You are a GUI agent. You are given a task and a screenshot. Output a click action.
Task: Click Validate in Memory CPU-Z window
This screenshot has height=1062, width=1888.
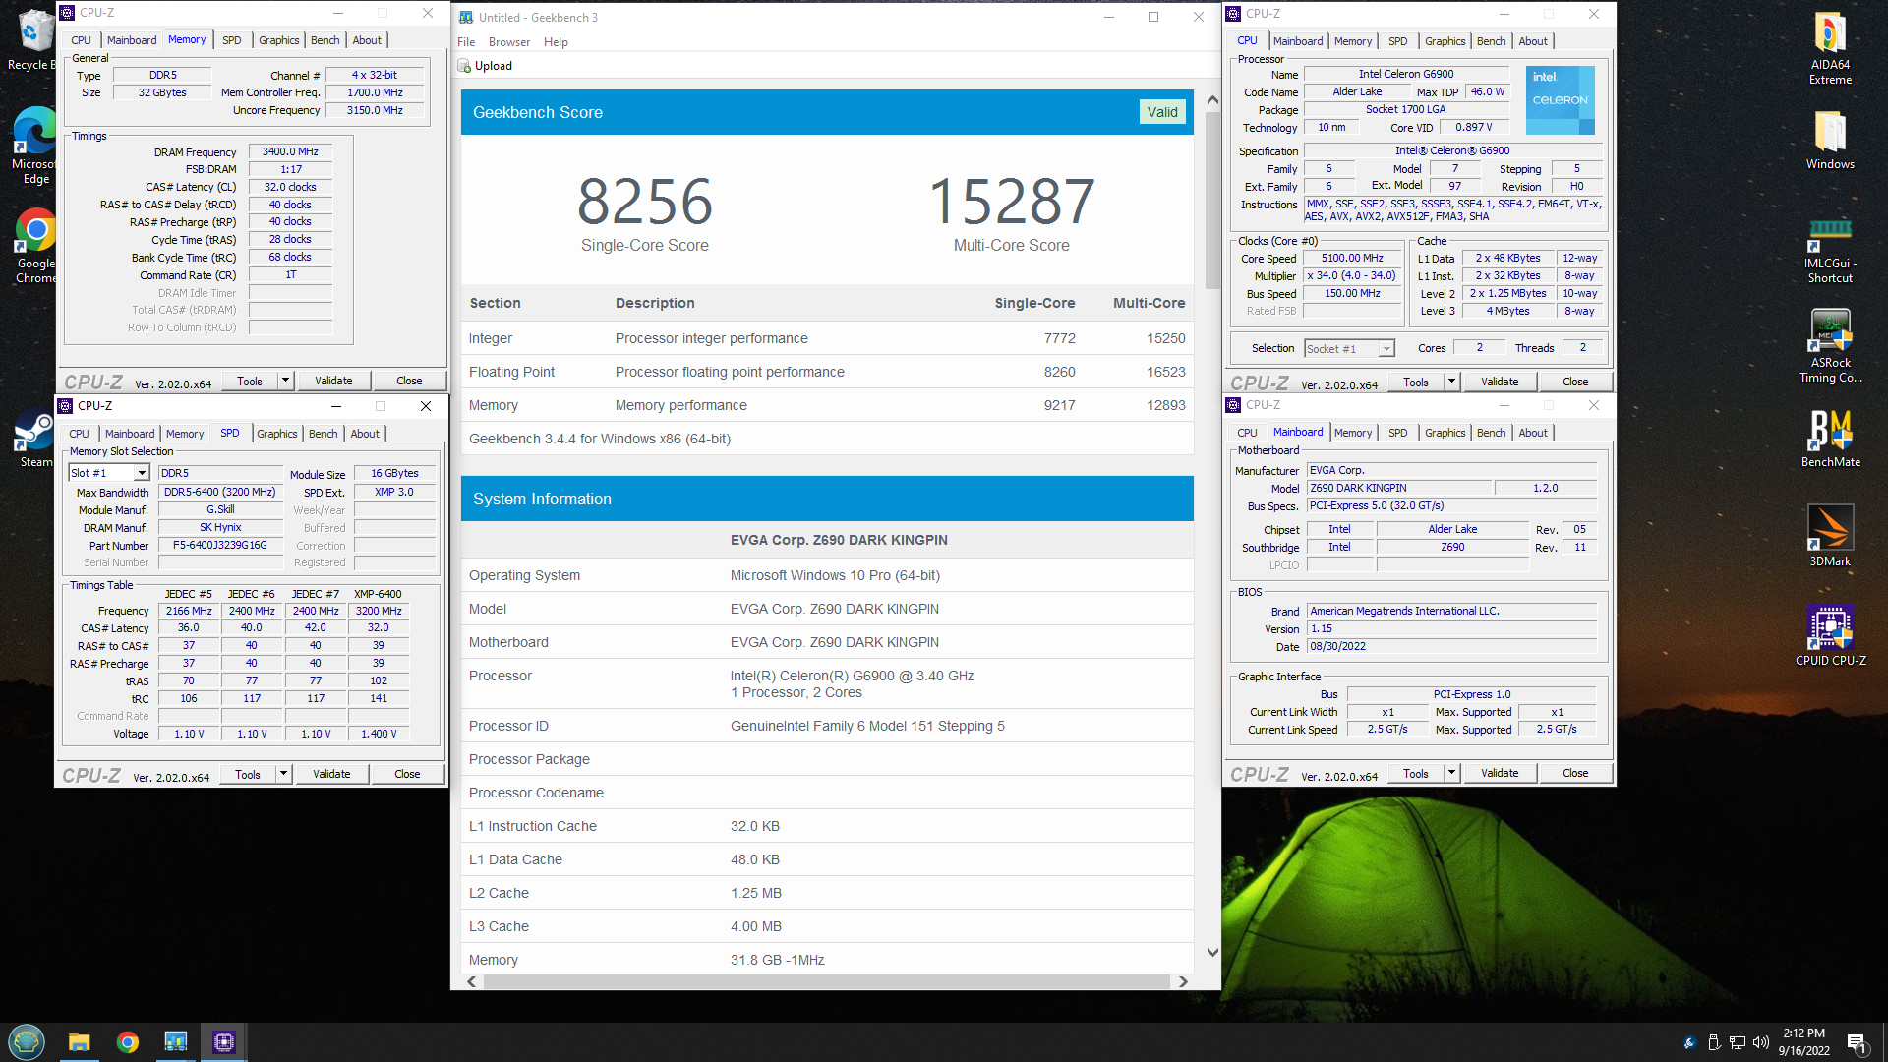pyautogui.click(x=333, y=381)
